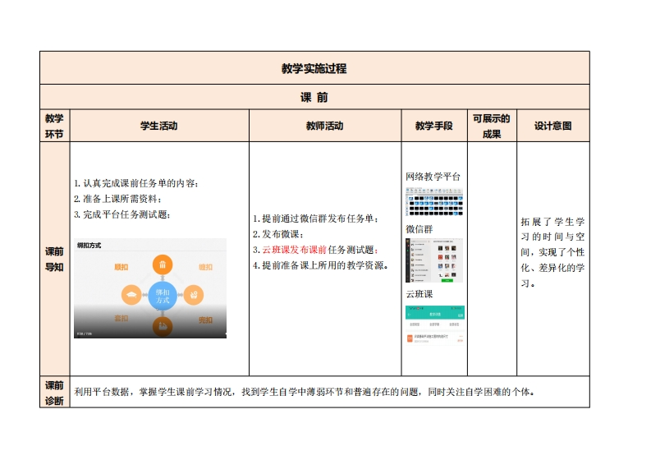This screenshot has width=651, height=460.
Task: Open the 云班课 app screenshot thumbnail
Action: point(435,325)
